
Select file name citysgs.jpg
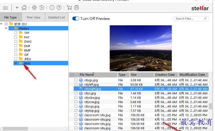coord(92,106)
